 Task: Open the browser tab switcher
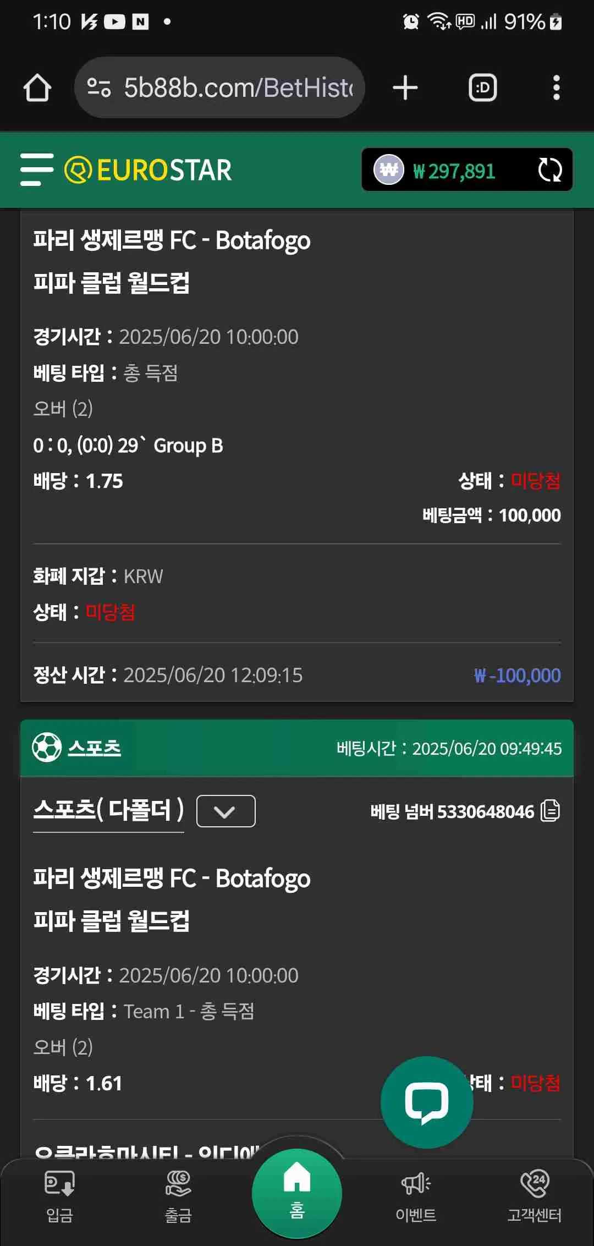pyautogui.click(x=483, y=87)
